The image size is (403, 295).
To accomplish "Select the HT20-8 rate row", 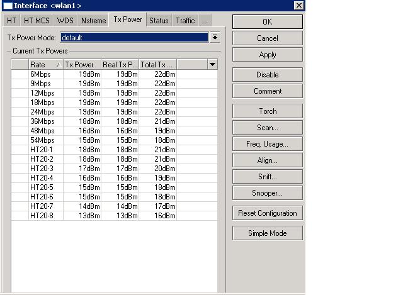I will (115, 216).
